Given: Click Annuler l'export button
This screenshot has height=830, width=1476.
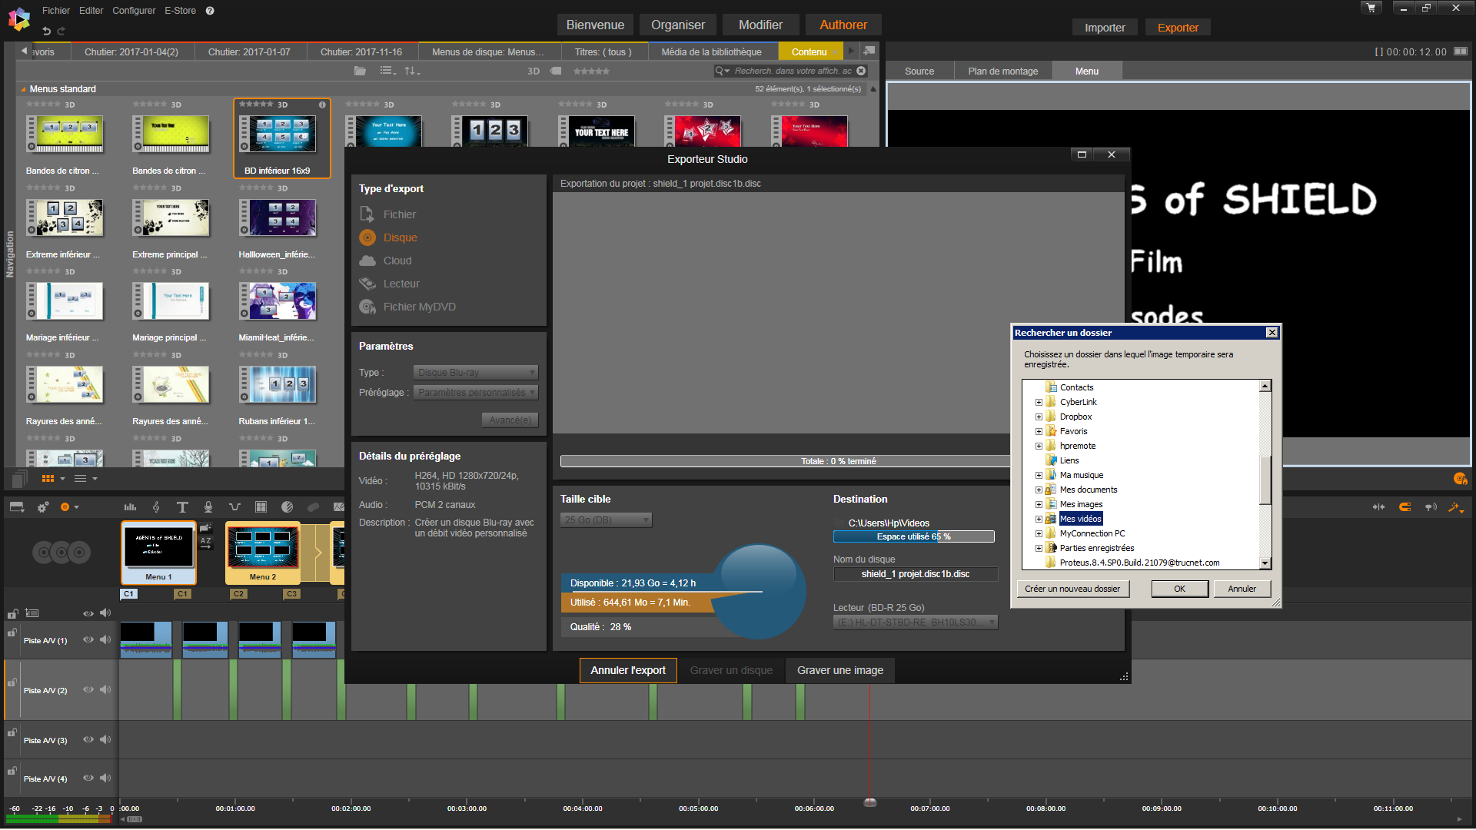Looking at the screenshot, I should click(628, 670).
